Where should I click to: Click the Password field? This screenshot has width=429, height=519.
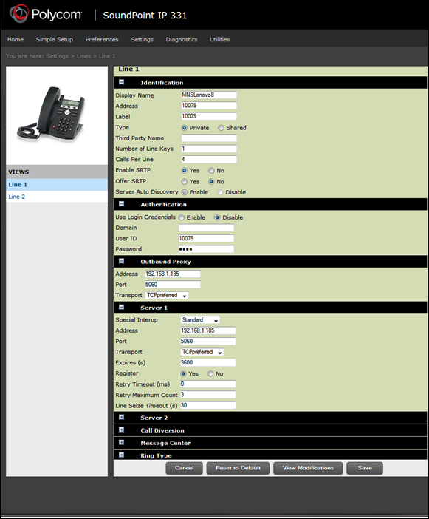[206, 249]
